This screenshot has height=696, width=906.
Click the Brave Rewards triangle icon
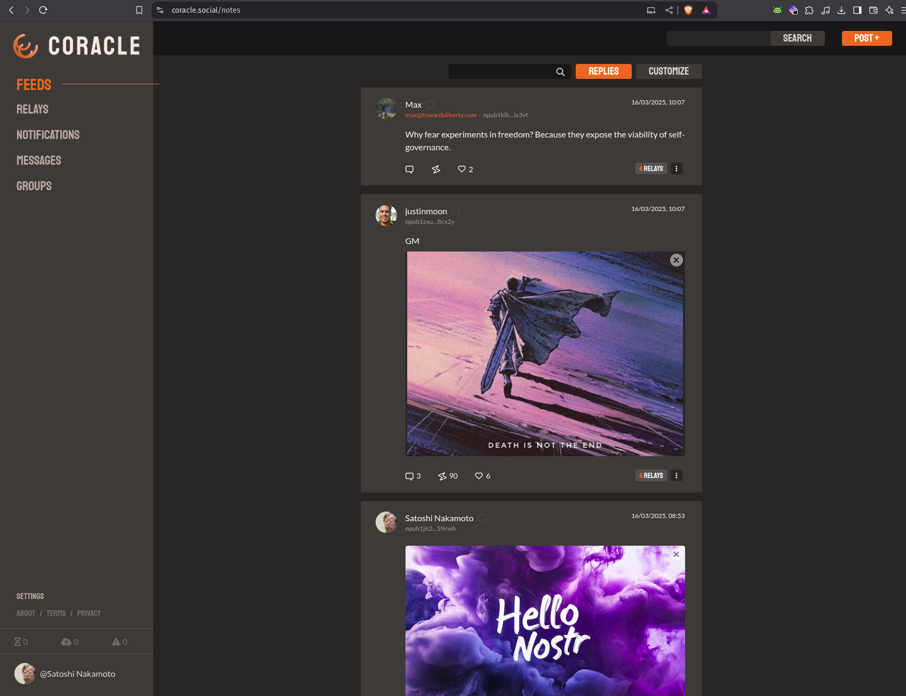tap(706, 10)
